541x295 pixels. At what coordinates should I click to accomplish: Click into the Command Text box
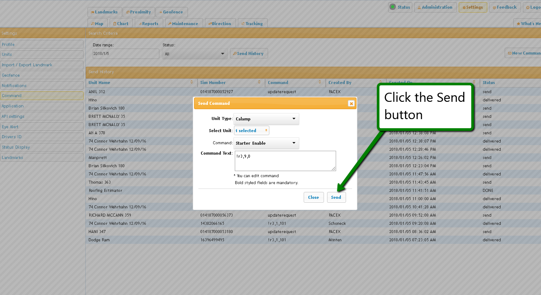point(285,161)
